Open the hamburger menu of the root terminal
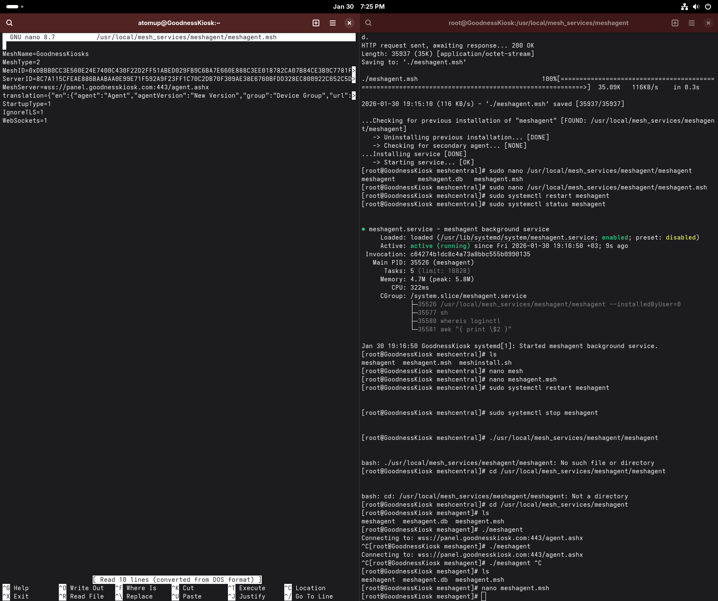Viewport: 718px width, 601px height. pos(692,23)
